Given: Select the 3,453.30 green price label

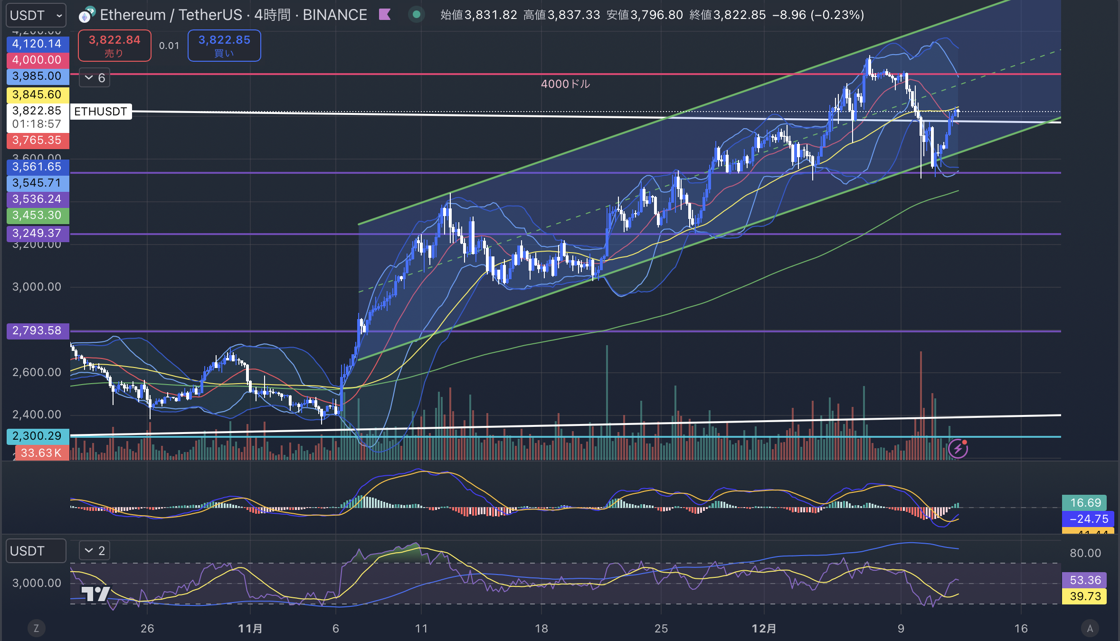Looking at the screenshot, I should click(x=38, y=216).
